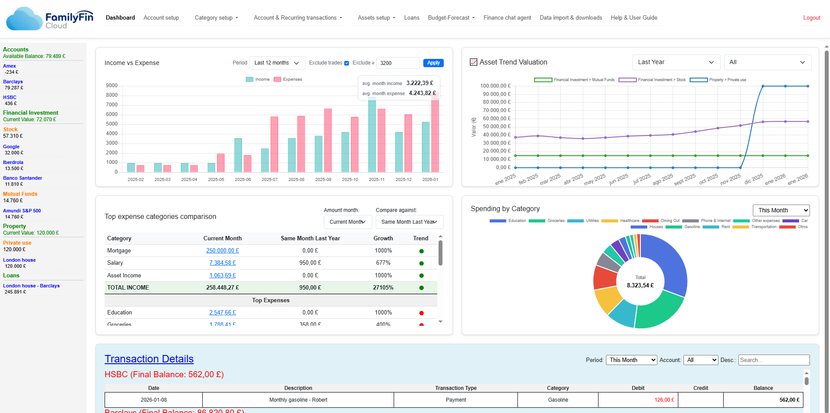Open the Finance chat agent page
The height and width of the screenshot is (413, 830).
click(x=507, y=18)
